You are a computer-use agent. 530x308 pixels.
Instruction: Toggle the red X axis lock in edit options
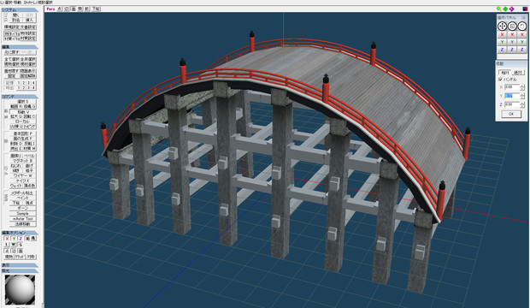click(7, 239)
